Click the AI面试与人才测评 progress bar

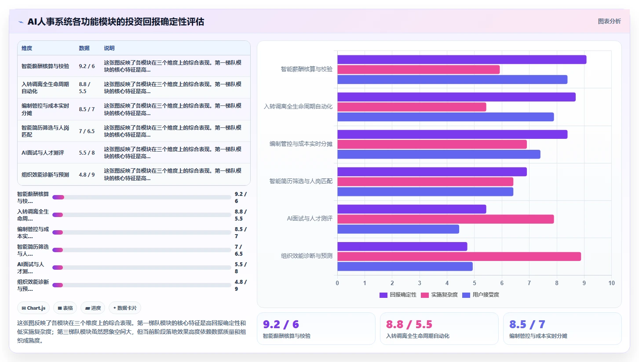[142, 268]
